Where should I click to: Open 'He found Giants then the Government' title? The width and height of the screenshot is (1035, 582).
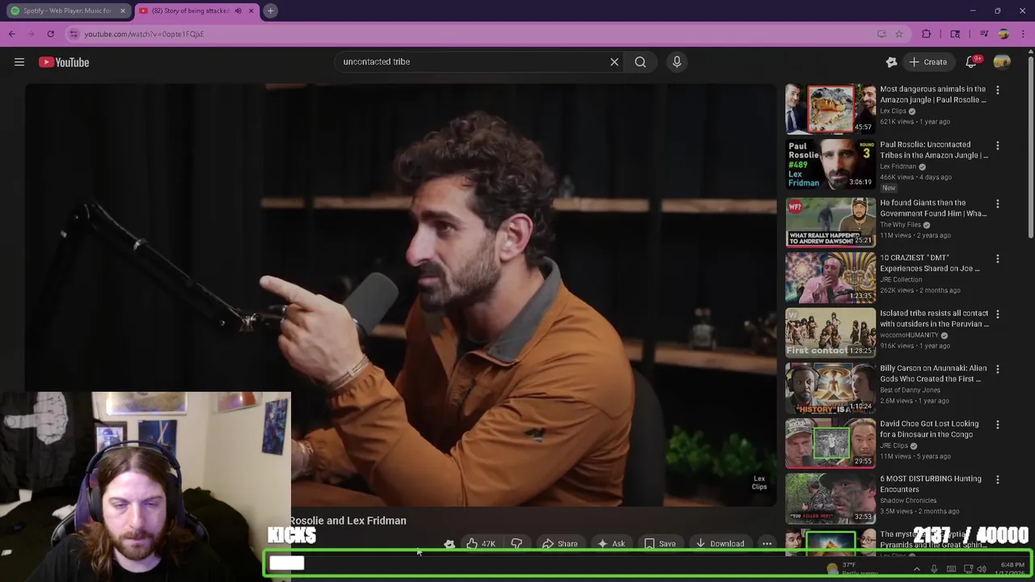[x=933, y=208]
